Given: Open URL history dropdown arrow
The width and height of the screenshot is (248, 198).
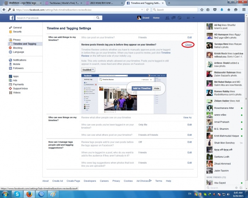Looking at the screenshot, I should tap(142, 10).
